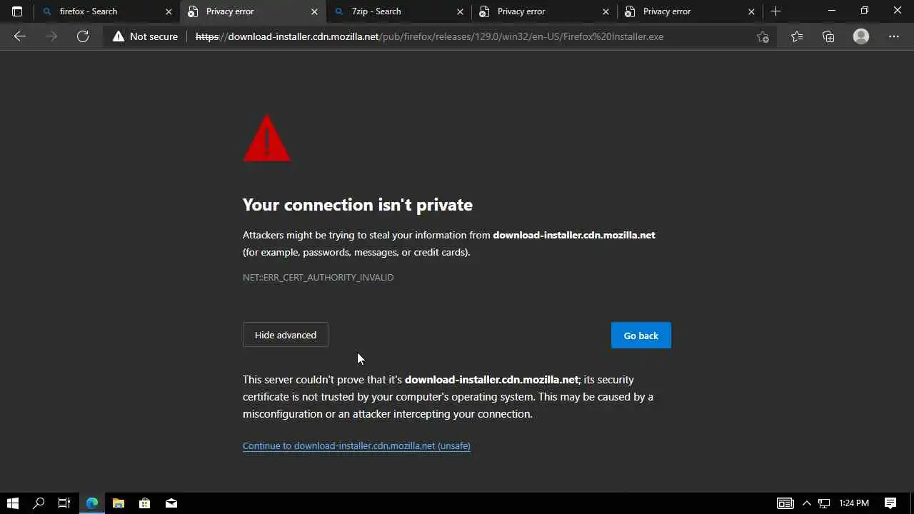Open the user profile avatar
The width and height of the screenshot is (914, 514).
click(861, 36)
